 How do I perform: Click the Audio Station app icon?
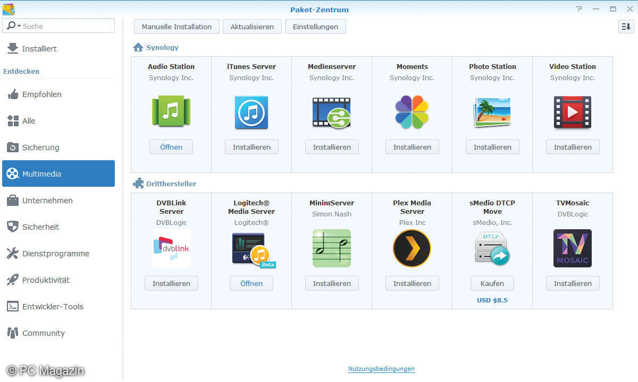click(171, 111)
